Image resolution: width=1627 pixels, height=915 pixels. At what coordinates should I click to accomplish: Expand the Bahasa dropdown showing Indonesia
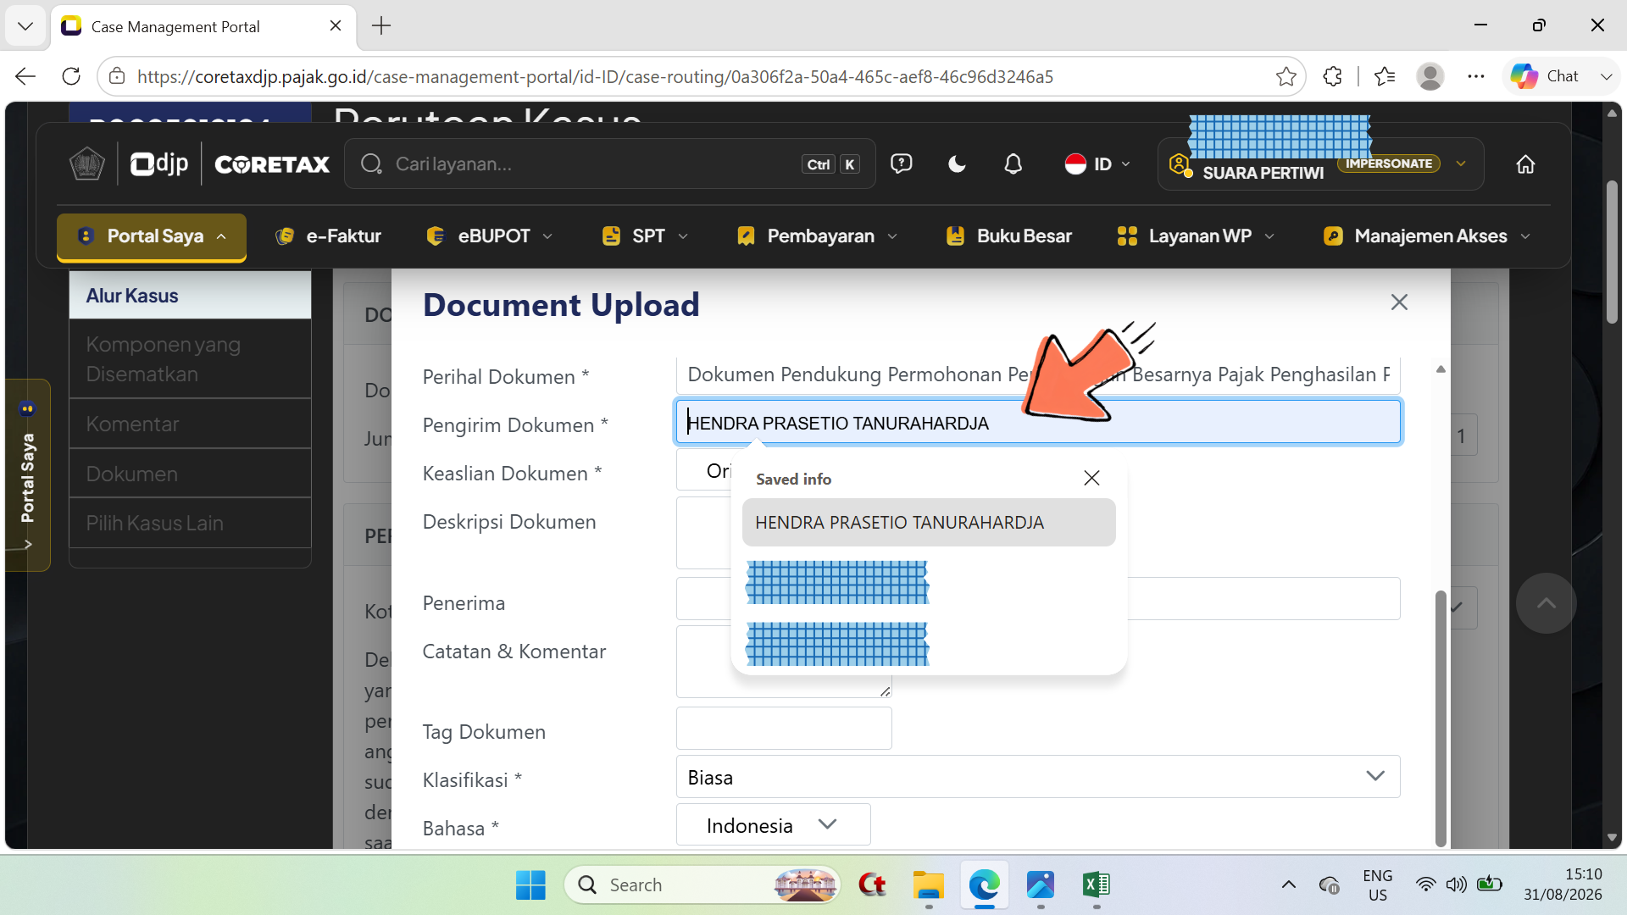(x=773, y=825)
